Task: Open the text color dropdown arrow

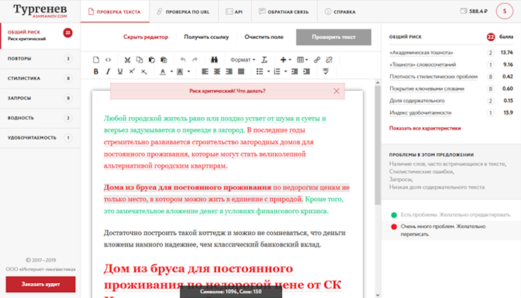Action: coord(171,71)
